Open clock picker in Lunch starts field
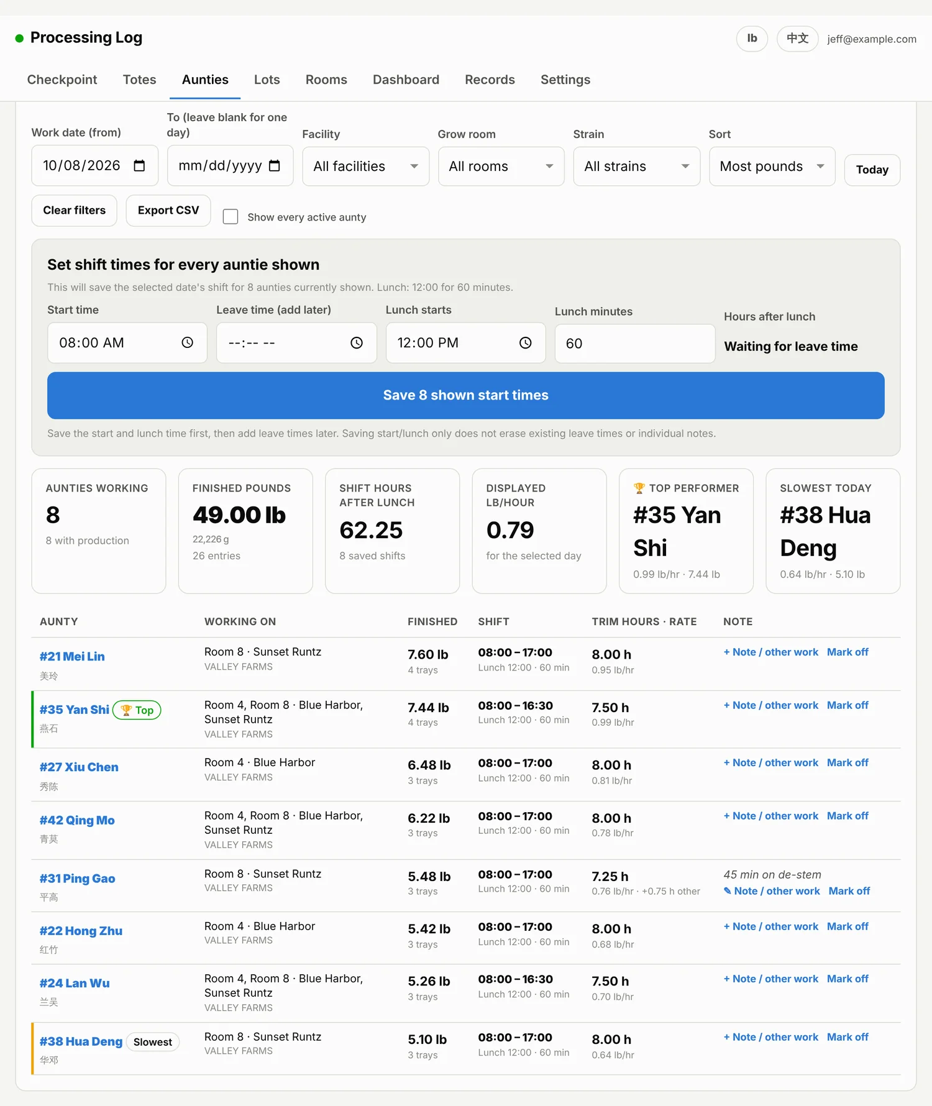Viewport: 932px width, 1106px height. (x=526, y=343)
